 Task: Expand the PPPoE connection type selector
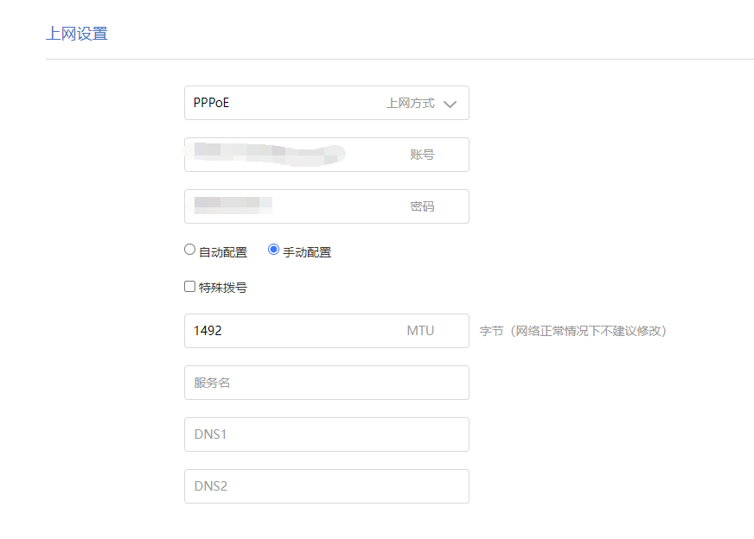(x=326, y=103)
